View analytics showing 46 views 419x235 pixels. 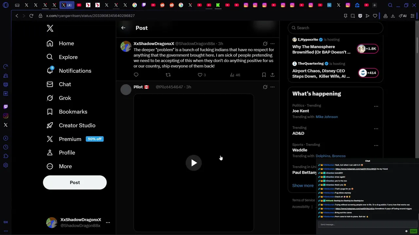click(x=235, y=75)
